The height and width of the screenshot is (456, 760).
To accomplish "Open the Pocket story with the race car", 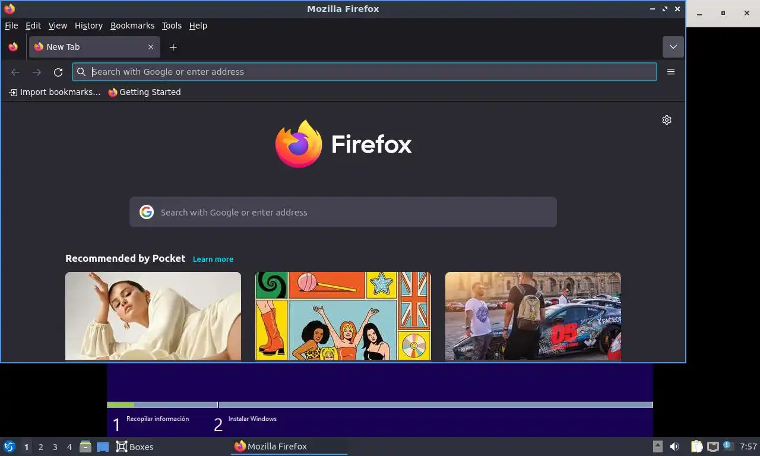I will pyautogui.click(x=533, y=316).
